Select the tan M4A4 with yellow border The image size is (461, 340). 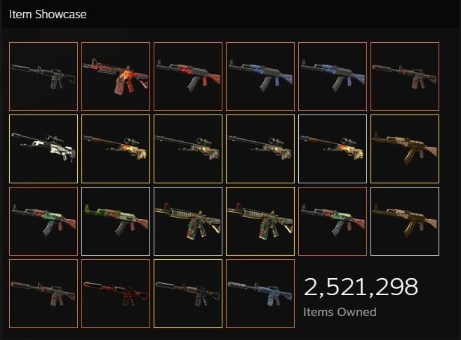click(260, 221)
